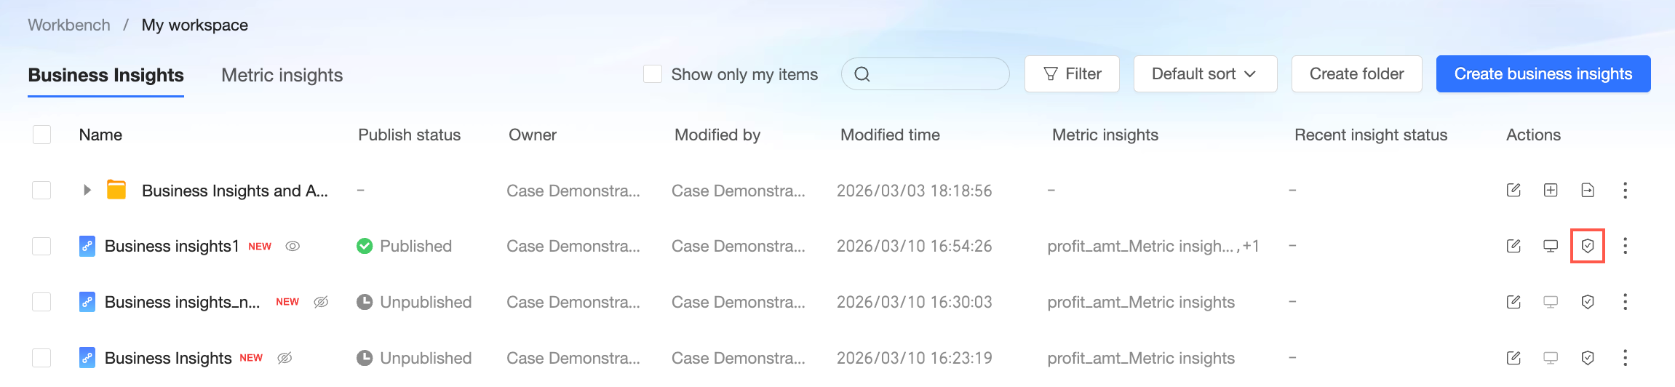Click edit icon in the folder row
This screenshot has width=1675, height=387.
[1513, 191]
